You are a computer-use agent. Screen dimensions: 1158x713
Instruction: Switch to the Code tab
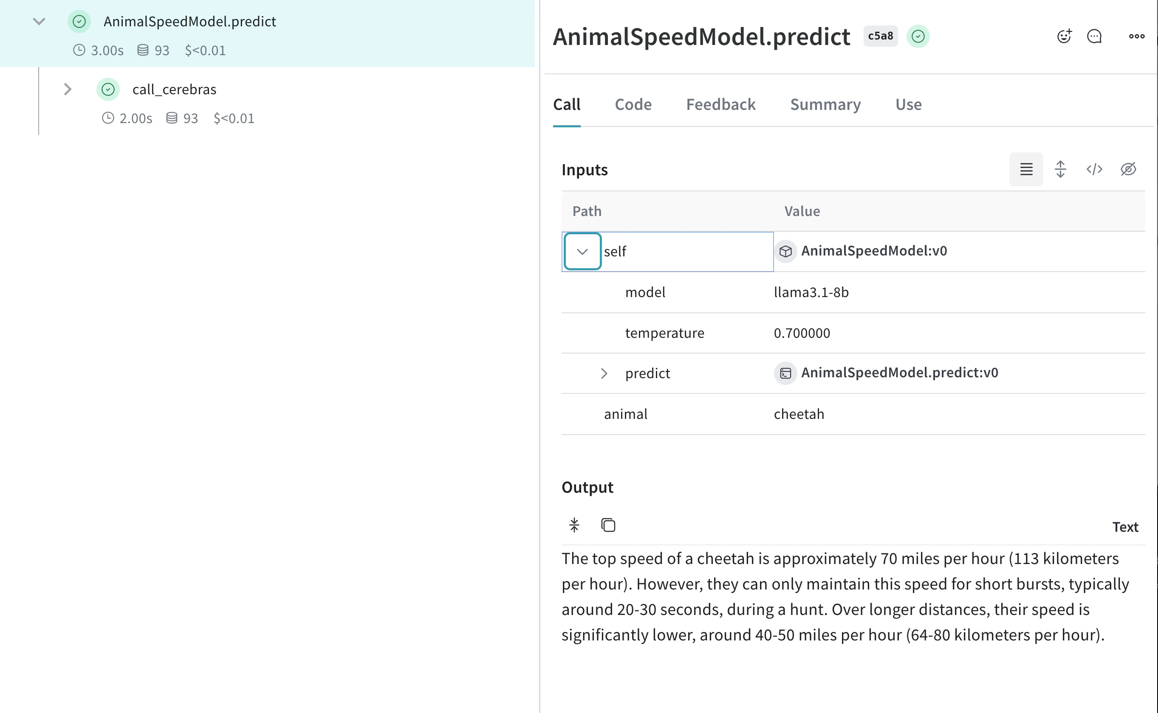tap(633, 104)
